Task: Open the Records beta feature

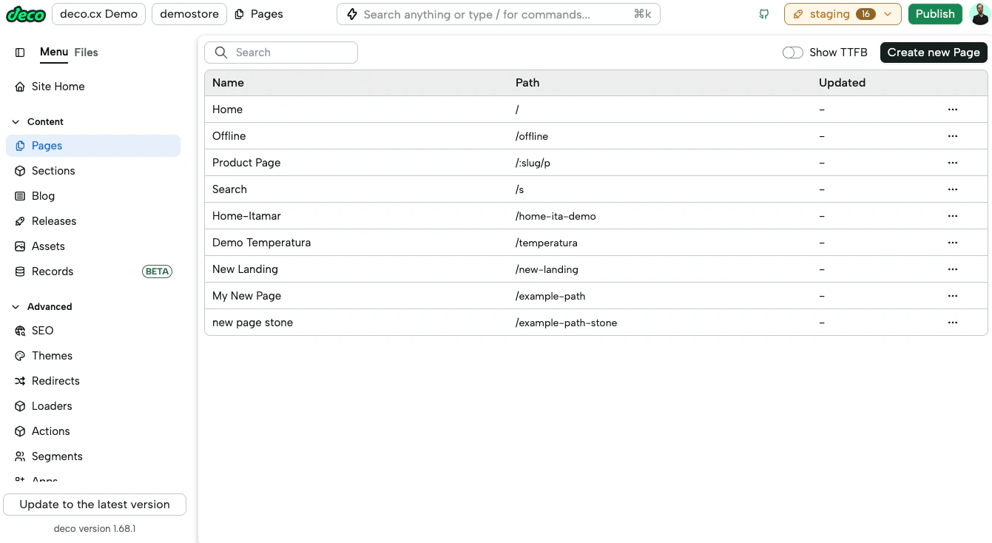Action: coord(53,271)
